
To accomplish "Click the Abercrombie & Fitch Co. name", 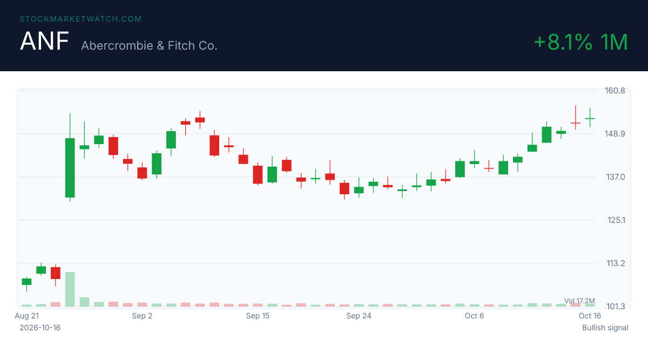I will [x=149, y=45].
